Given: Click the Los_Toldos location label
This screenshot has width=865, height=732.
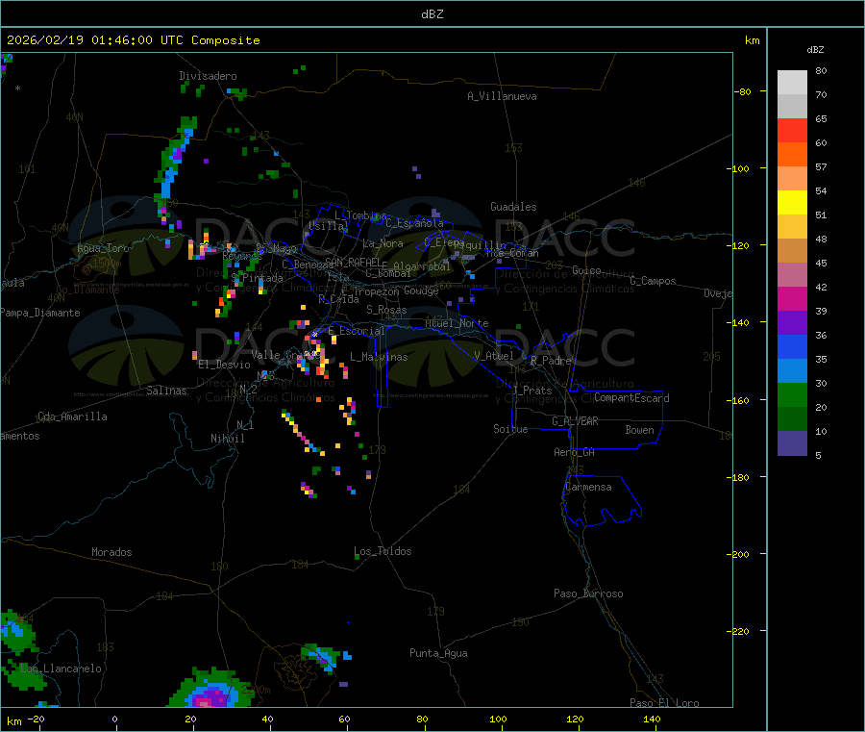Looking at the screenshot, I should 383,551.
